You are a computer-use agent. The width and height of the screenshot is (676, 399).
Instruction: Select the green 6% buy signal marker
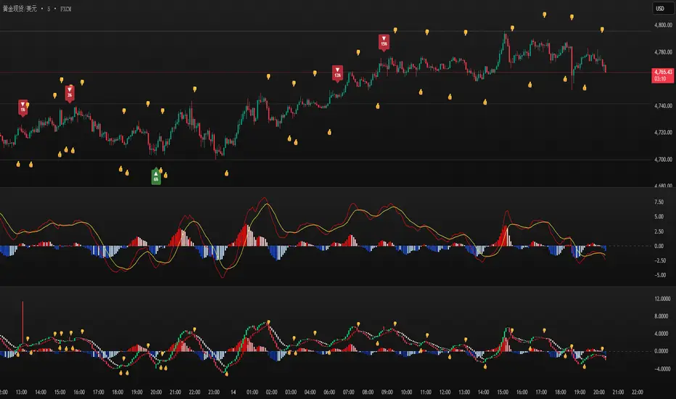tap(156, 177)
